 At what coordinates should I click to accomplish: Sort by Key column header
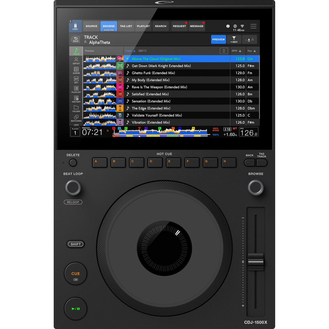[x=251, y=51]
